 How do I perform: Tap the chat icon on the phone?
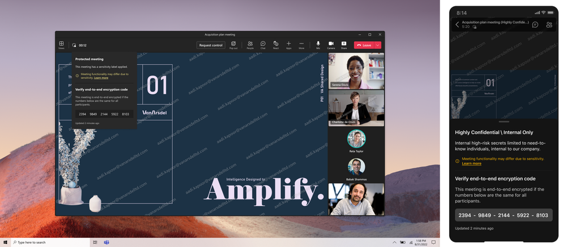pos(535,24)
